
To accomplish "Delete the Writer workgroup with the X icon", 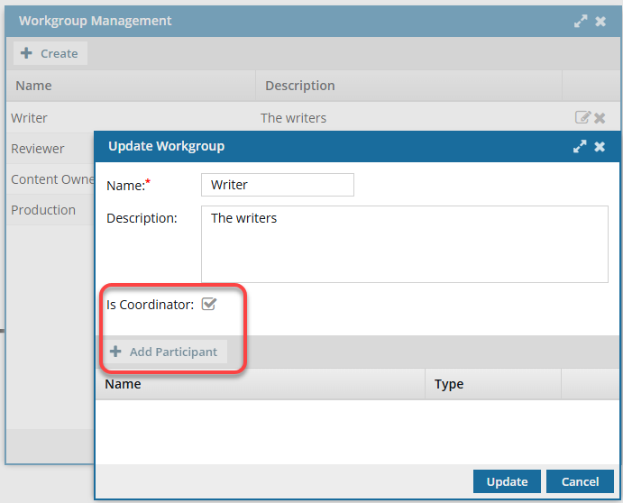I will coord(600,118).
